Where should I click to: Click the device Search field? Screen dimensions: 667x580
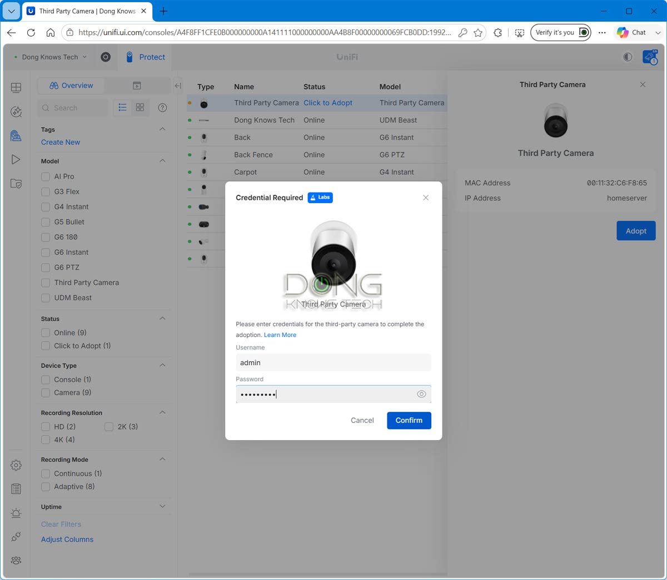73,108
